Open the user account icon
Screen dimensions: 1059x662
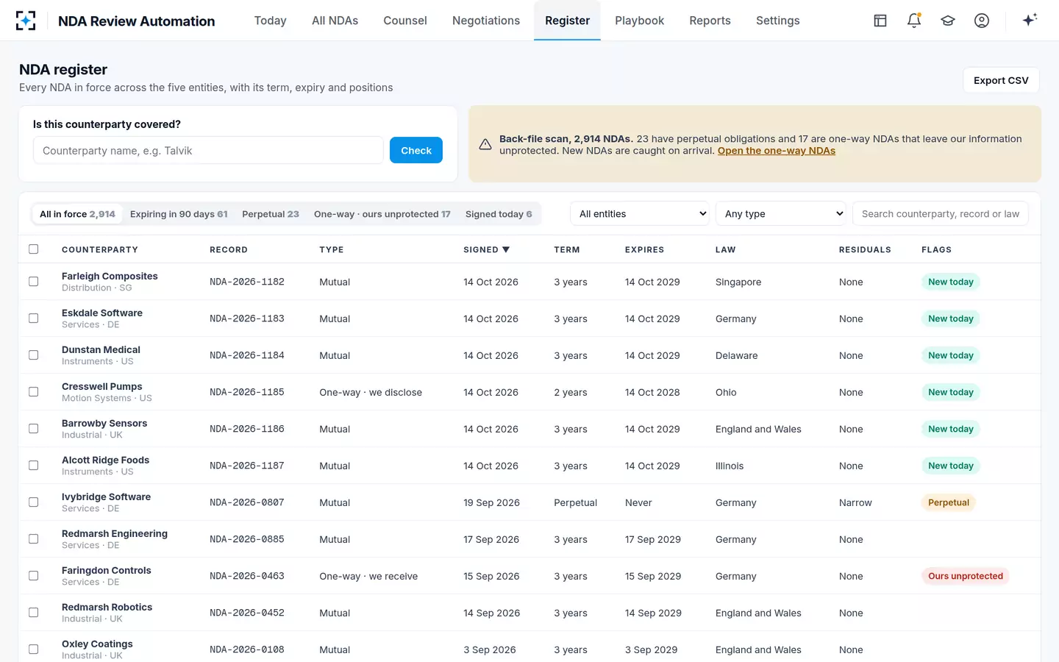point(982,21)
